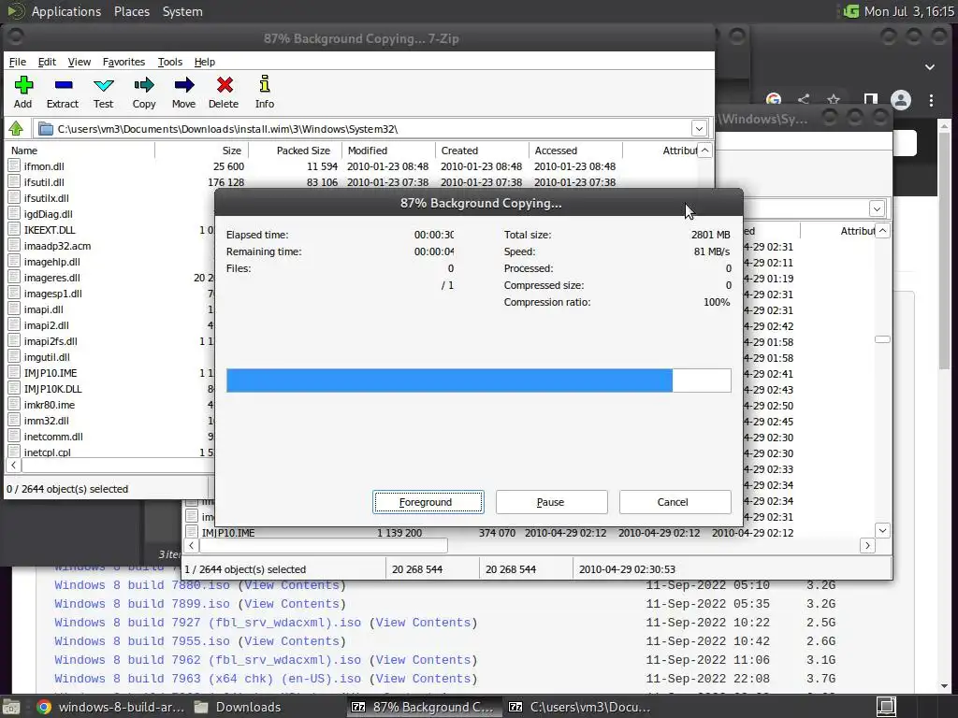958x718 pixels.
Task: Click the second window's horizontal scrollbar thumb
Action: pyautogui.click(x=324, y=545)
